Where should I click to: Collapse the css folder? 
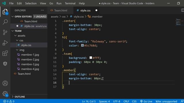(x=17, y=40)
